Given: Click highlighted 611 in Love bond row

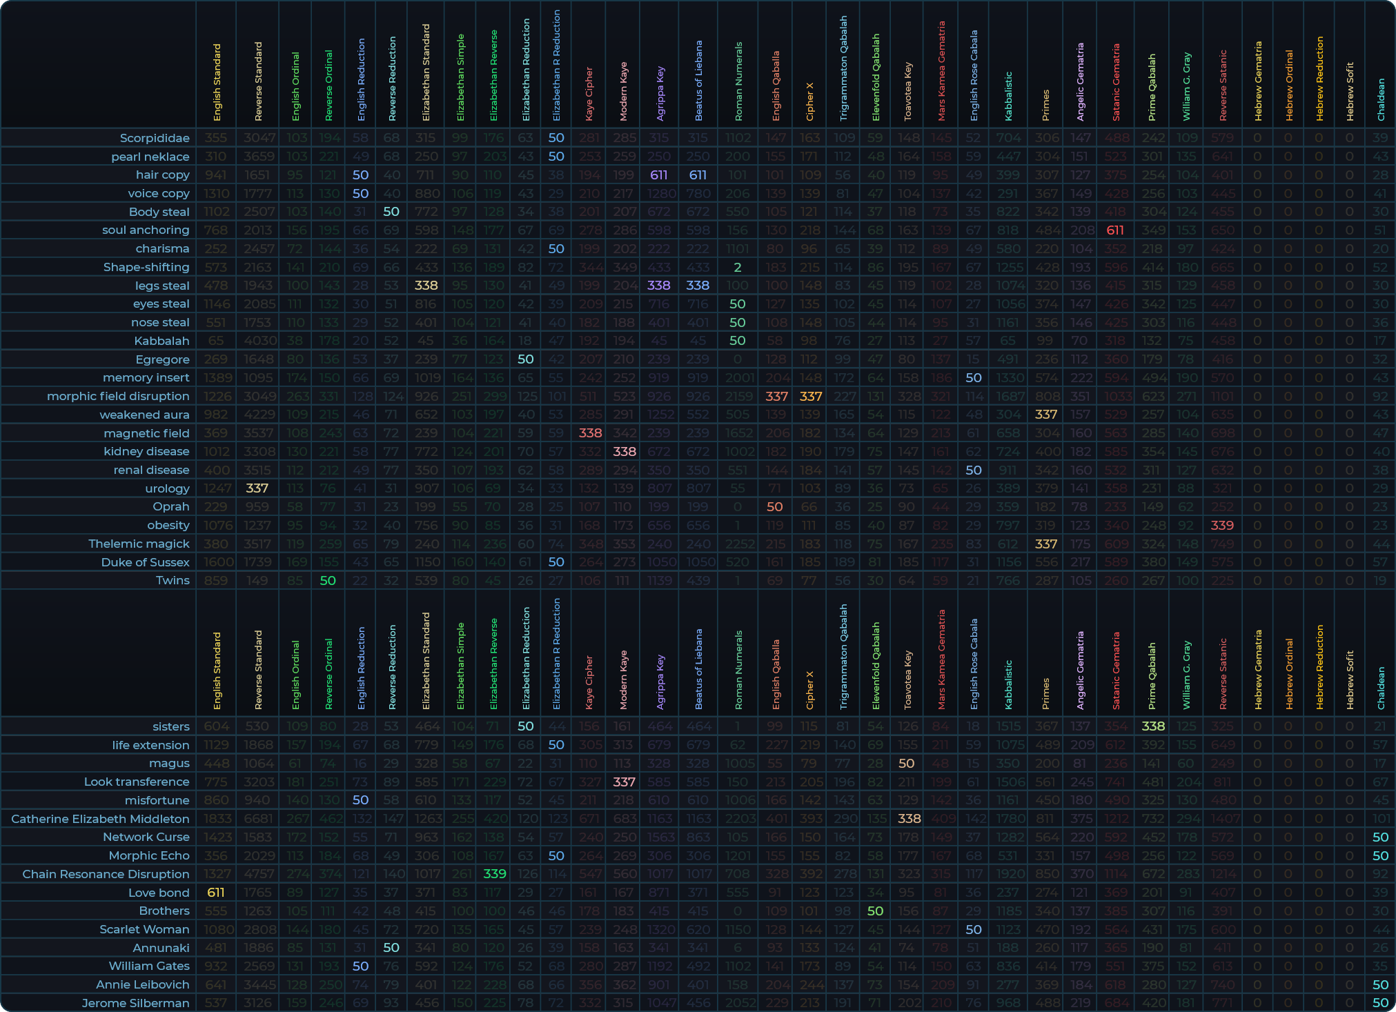Looking at the screenshot, I should [216, 893].
